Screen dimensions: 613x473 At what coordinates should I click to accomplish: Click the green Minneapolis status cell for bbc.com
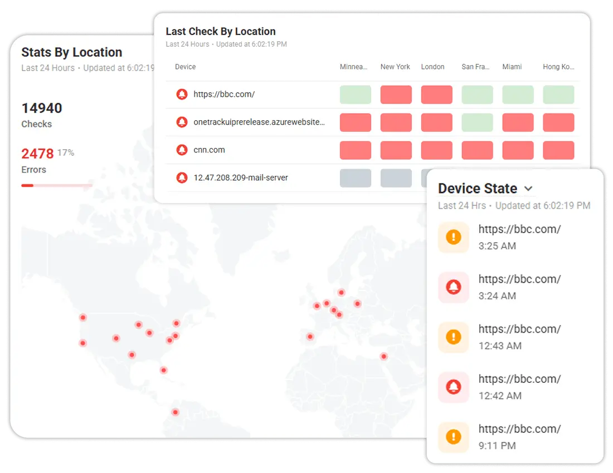coord(355,95)
